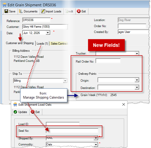The width and height of the screenshot is (151, 148).
Task: Click the Location field showing Dog River
Action: [133, 20]
